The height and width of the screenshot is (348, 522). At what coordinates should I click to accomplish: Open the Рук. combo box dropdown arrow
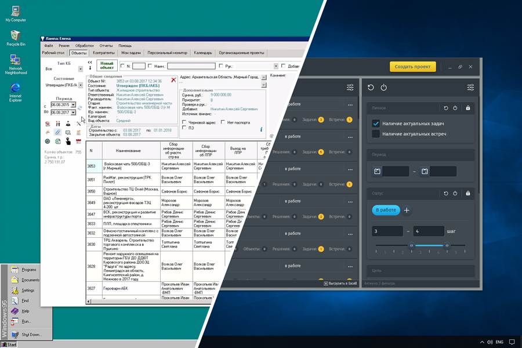275,66
